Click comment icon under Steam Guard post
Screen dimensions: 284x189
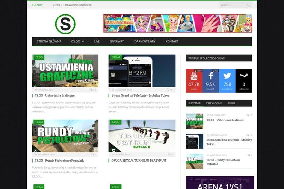168,90
